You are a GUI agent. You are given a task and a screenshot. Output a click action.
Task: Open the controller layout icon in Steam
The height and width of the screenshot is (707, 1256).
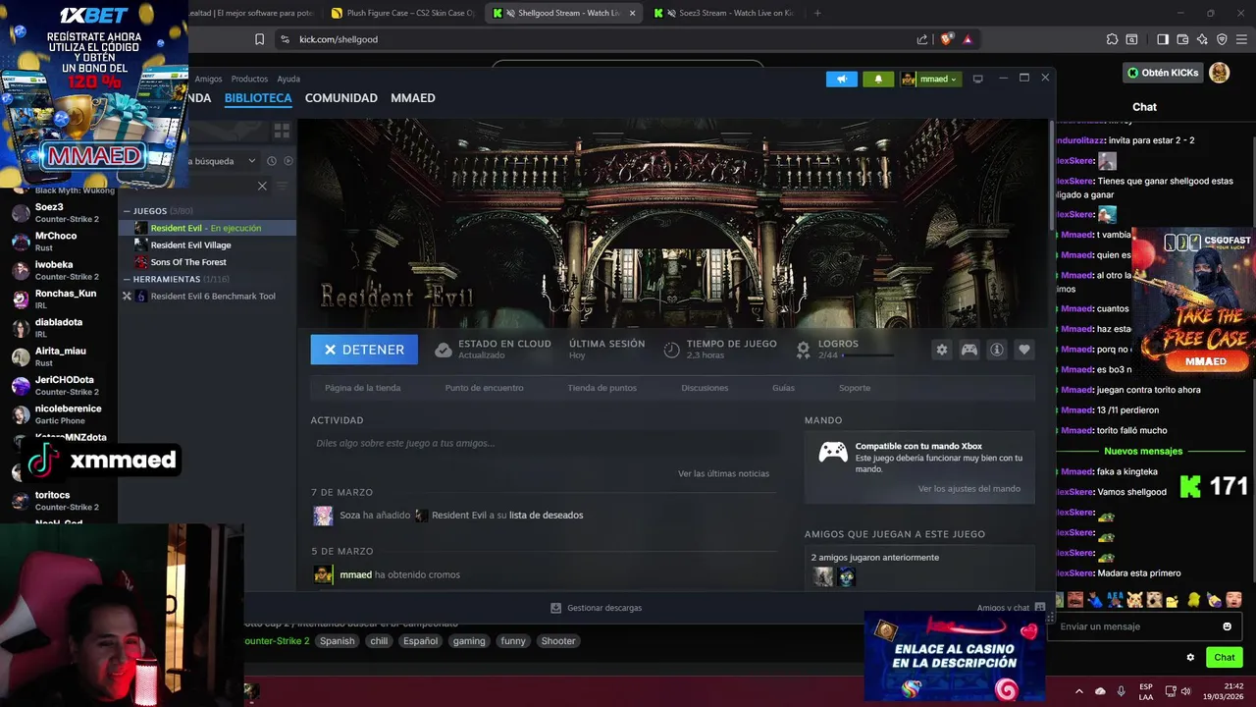969,350
